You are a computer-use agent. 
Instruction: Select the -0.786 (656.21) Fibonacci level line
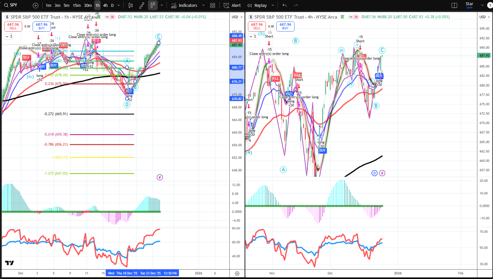[102, 144]
